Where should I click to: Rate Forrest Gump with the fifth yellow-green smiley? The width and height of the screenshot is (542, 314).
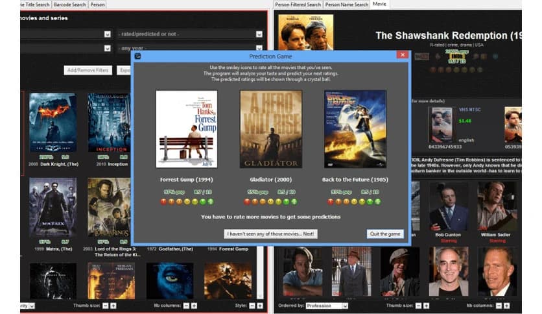pyautogui.click(x=195, y=202)
